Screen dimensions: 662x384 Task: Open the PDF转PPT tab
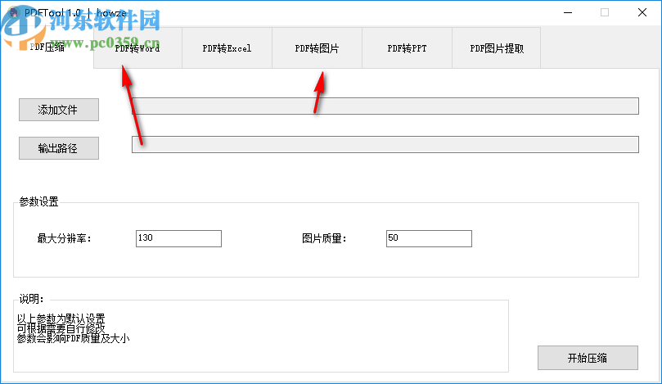pyautogui.click(x=407, y=48)
